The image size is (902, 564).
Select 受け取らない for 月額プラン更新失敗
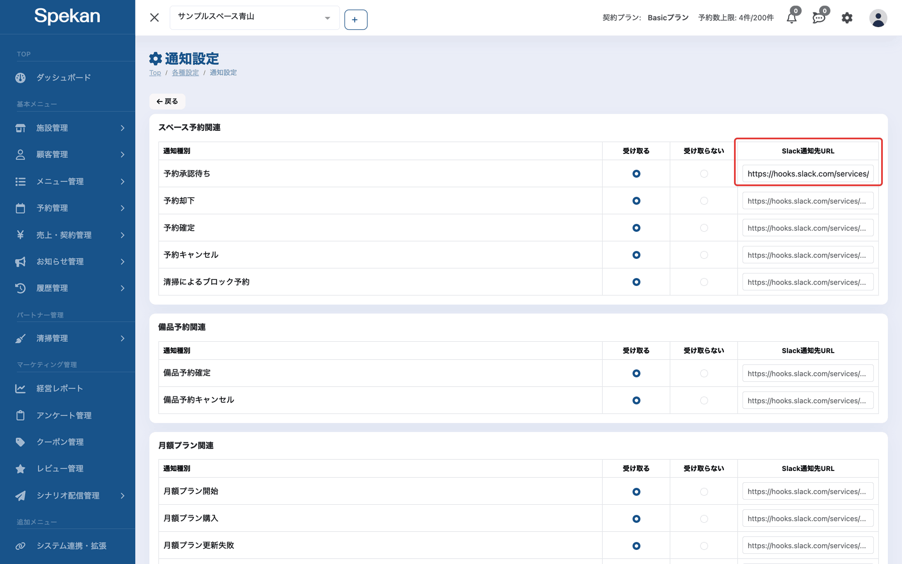[x=704, y=546]
